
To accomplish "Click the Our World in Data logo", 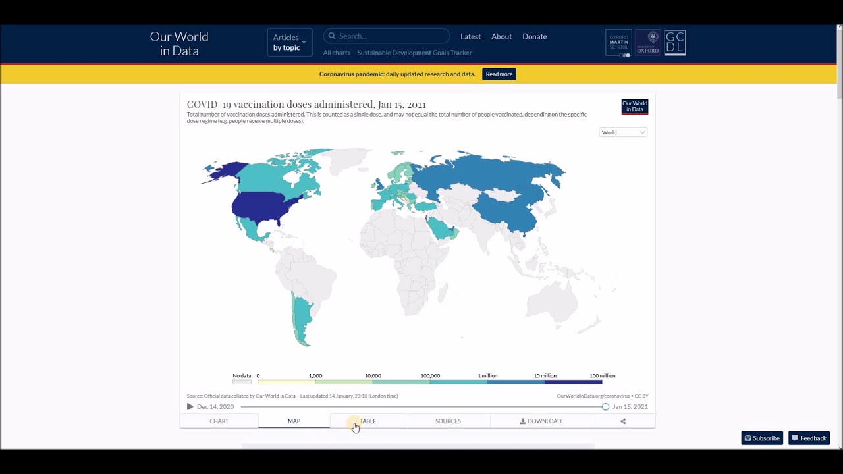I will point(179,43).
